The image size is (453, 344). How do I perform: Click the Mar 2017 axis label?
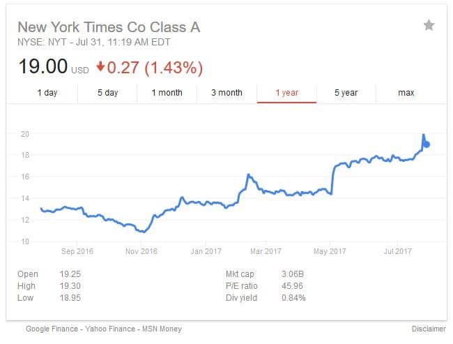266,251
